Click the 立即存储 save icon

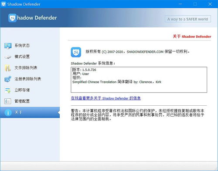pyautogui.click(x=8, y=90)
